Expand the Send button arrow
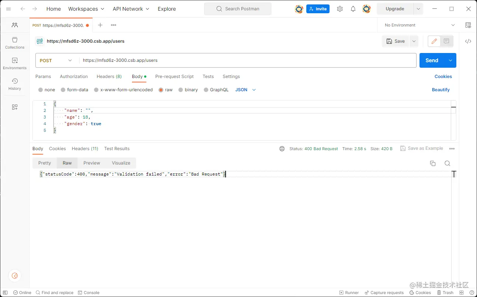 tap(450, 60)
